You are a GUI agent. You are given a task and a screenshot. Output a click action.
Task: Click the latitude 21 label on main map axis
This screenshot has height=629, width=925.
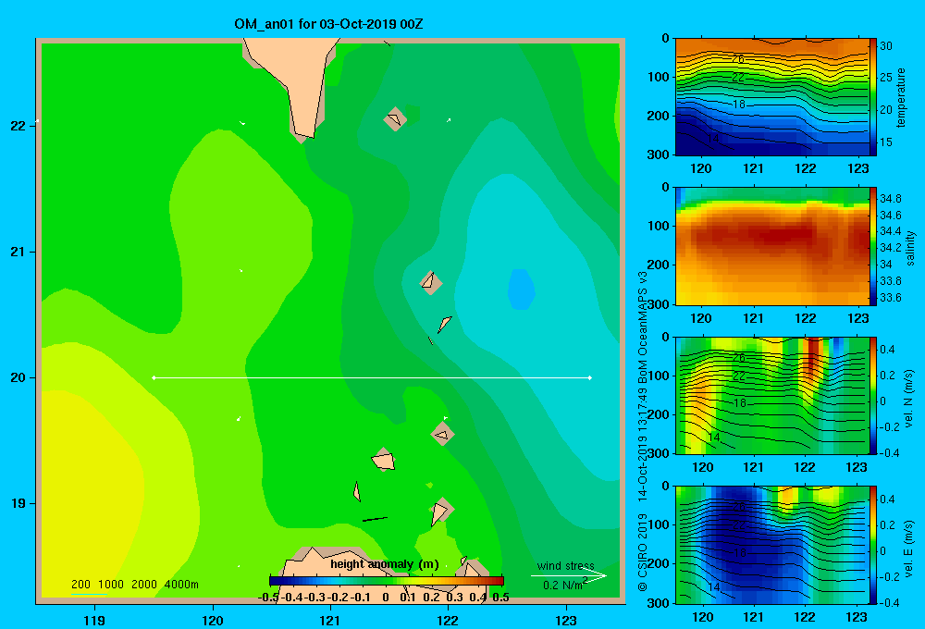tap(18, 252)
